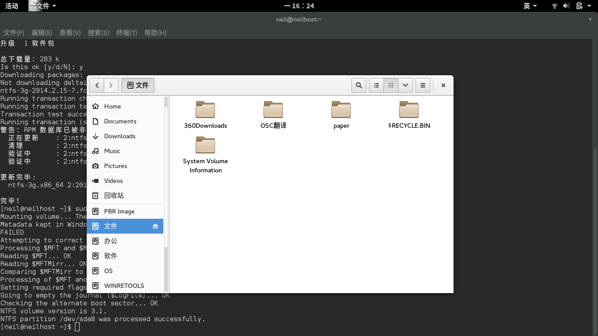The width and height of the screenshot is (598, 336).
Task: Click the 文件 location path button
Action: click(x=138, y=85)
